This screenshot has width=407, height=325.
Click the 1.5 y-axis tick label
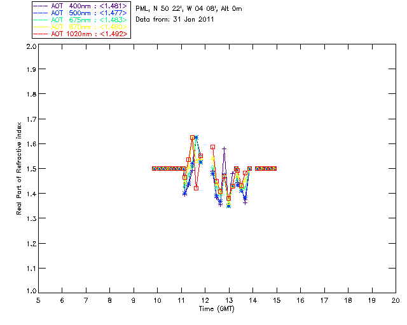[x=31, y=169]
